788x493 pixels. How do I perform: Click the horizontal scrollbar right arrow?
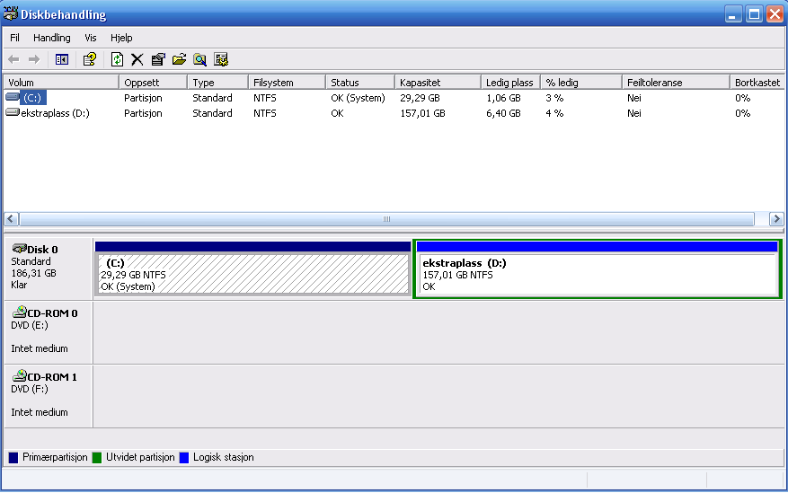point(776,219)
